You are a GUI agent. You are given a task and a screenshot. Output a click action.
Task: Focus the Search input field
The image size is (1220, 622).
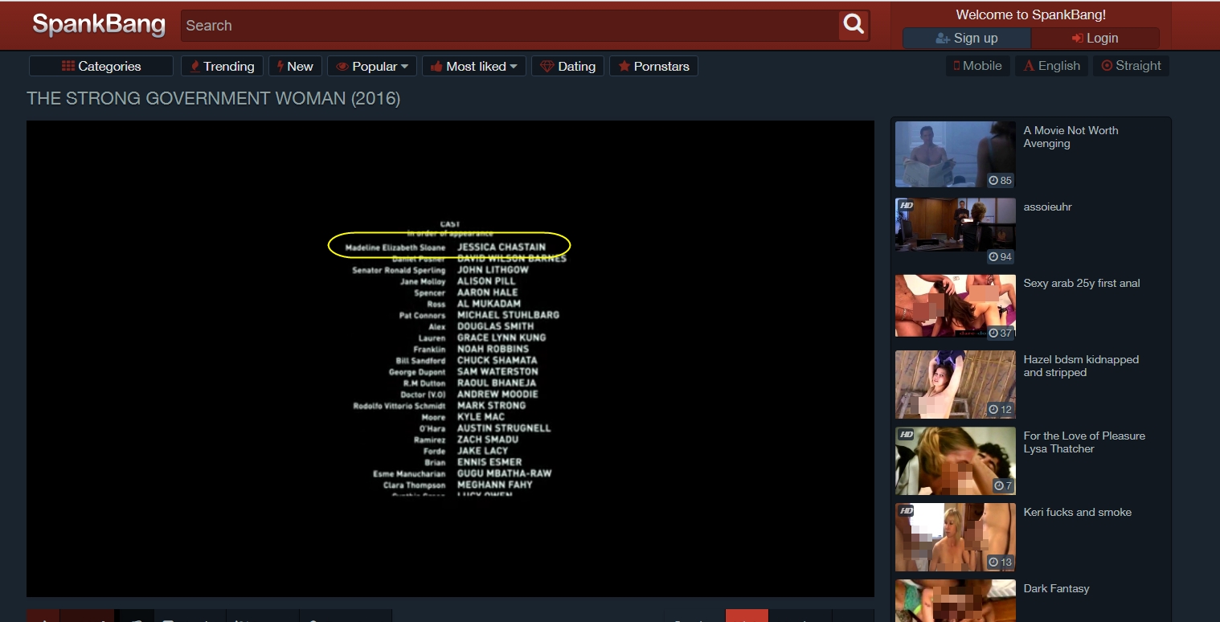click(x=510, y=25)
